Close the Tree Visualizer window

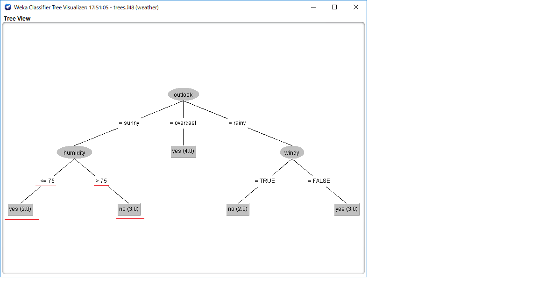(x=356, y=7)
